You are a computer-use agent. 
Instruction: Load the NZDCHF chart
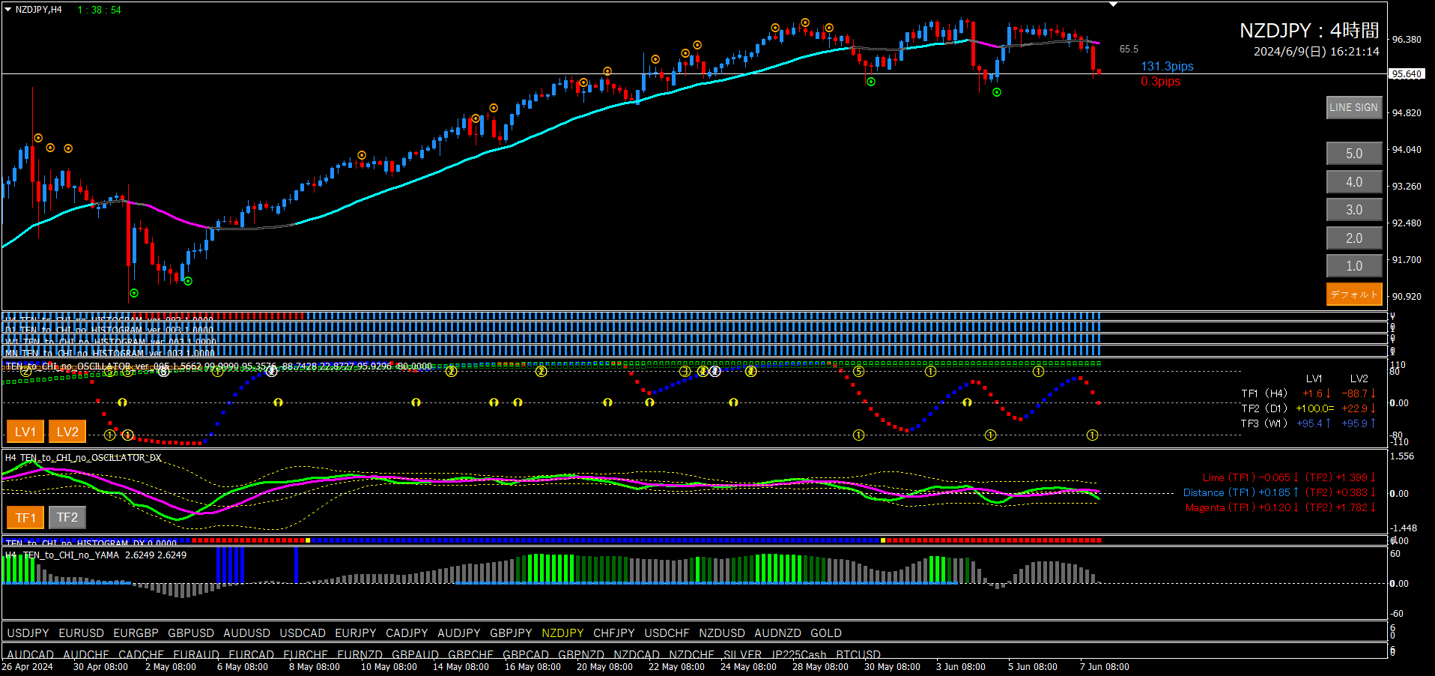click(x=692, y=654)
